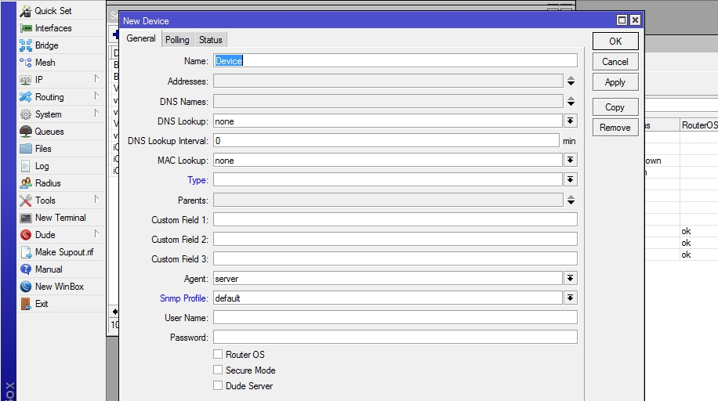The width and height of the screenshot is (718, 401).
Task: Open the Log icon
Action: (x=26, y=166)
